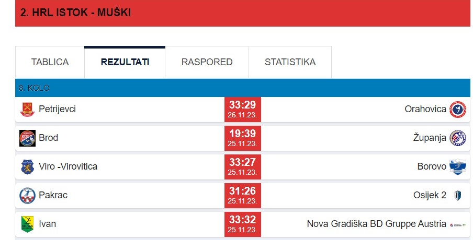Viewport: 473px width, 240px height.
Task: Open the Raspored tab
Action: (207, 62)
